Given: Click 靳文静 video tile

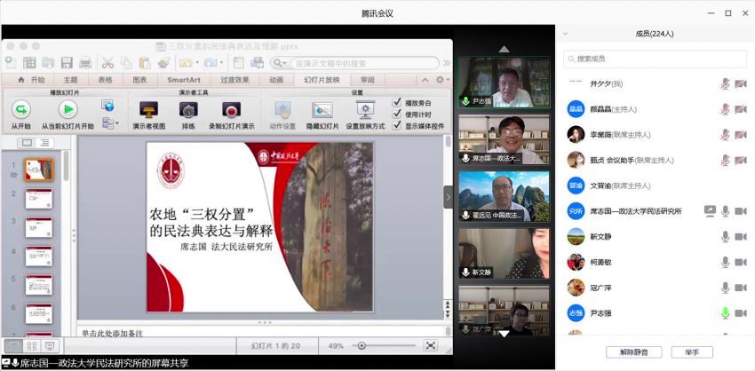Looking at the screenshot, I should click(x=504, y=254).
